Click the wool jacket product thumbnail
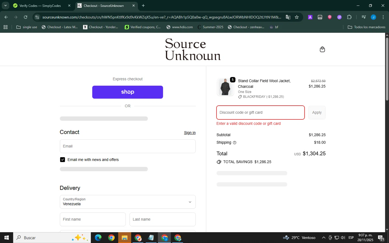The width and height of the screenshot is (389, 243). coord(225,87)
